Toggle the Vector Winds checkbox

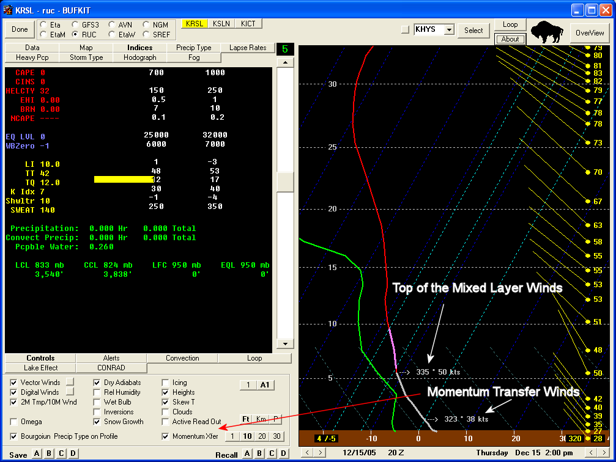click(x=13, y=383)
